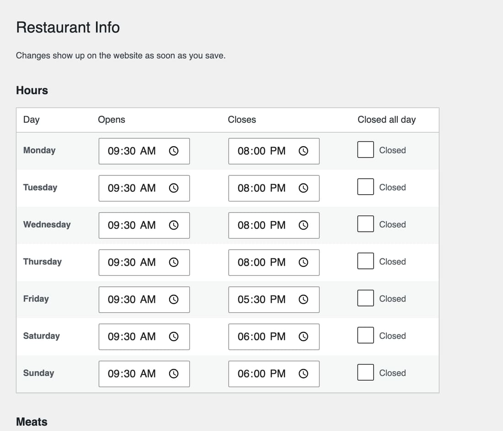Open time picker clock for Thursday closes
Image resolution: width=503 pixels, height=431 pixels.
tap(303, 262)
